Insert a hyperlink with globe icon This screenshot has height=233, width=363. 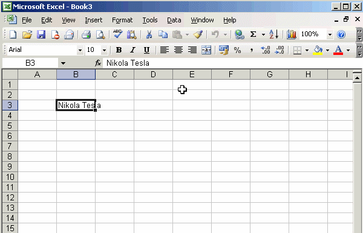click(x=239, y=34)
